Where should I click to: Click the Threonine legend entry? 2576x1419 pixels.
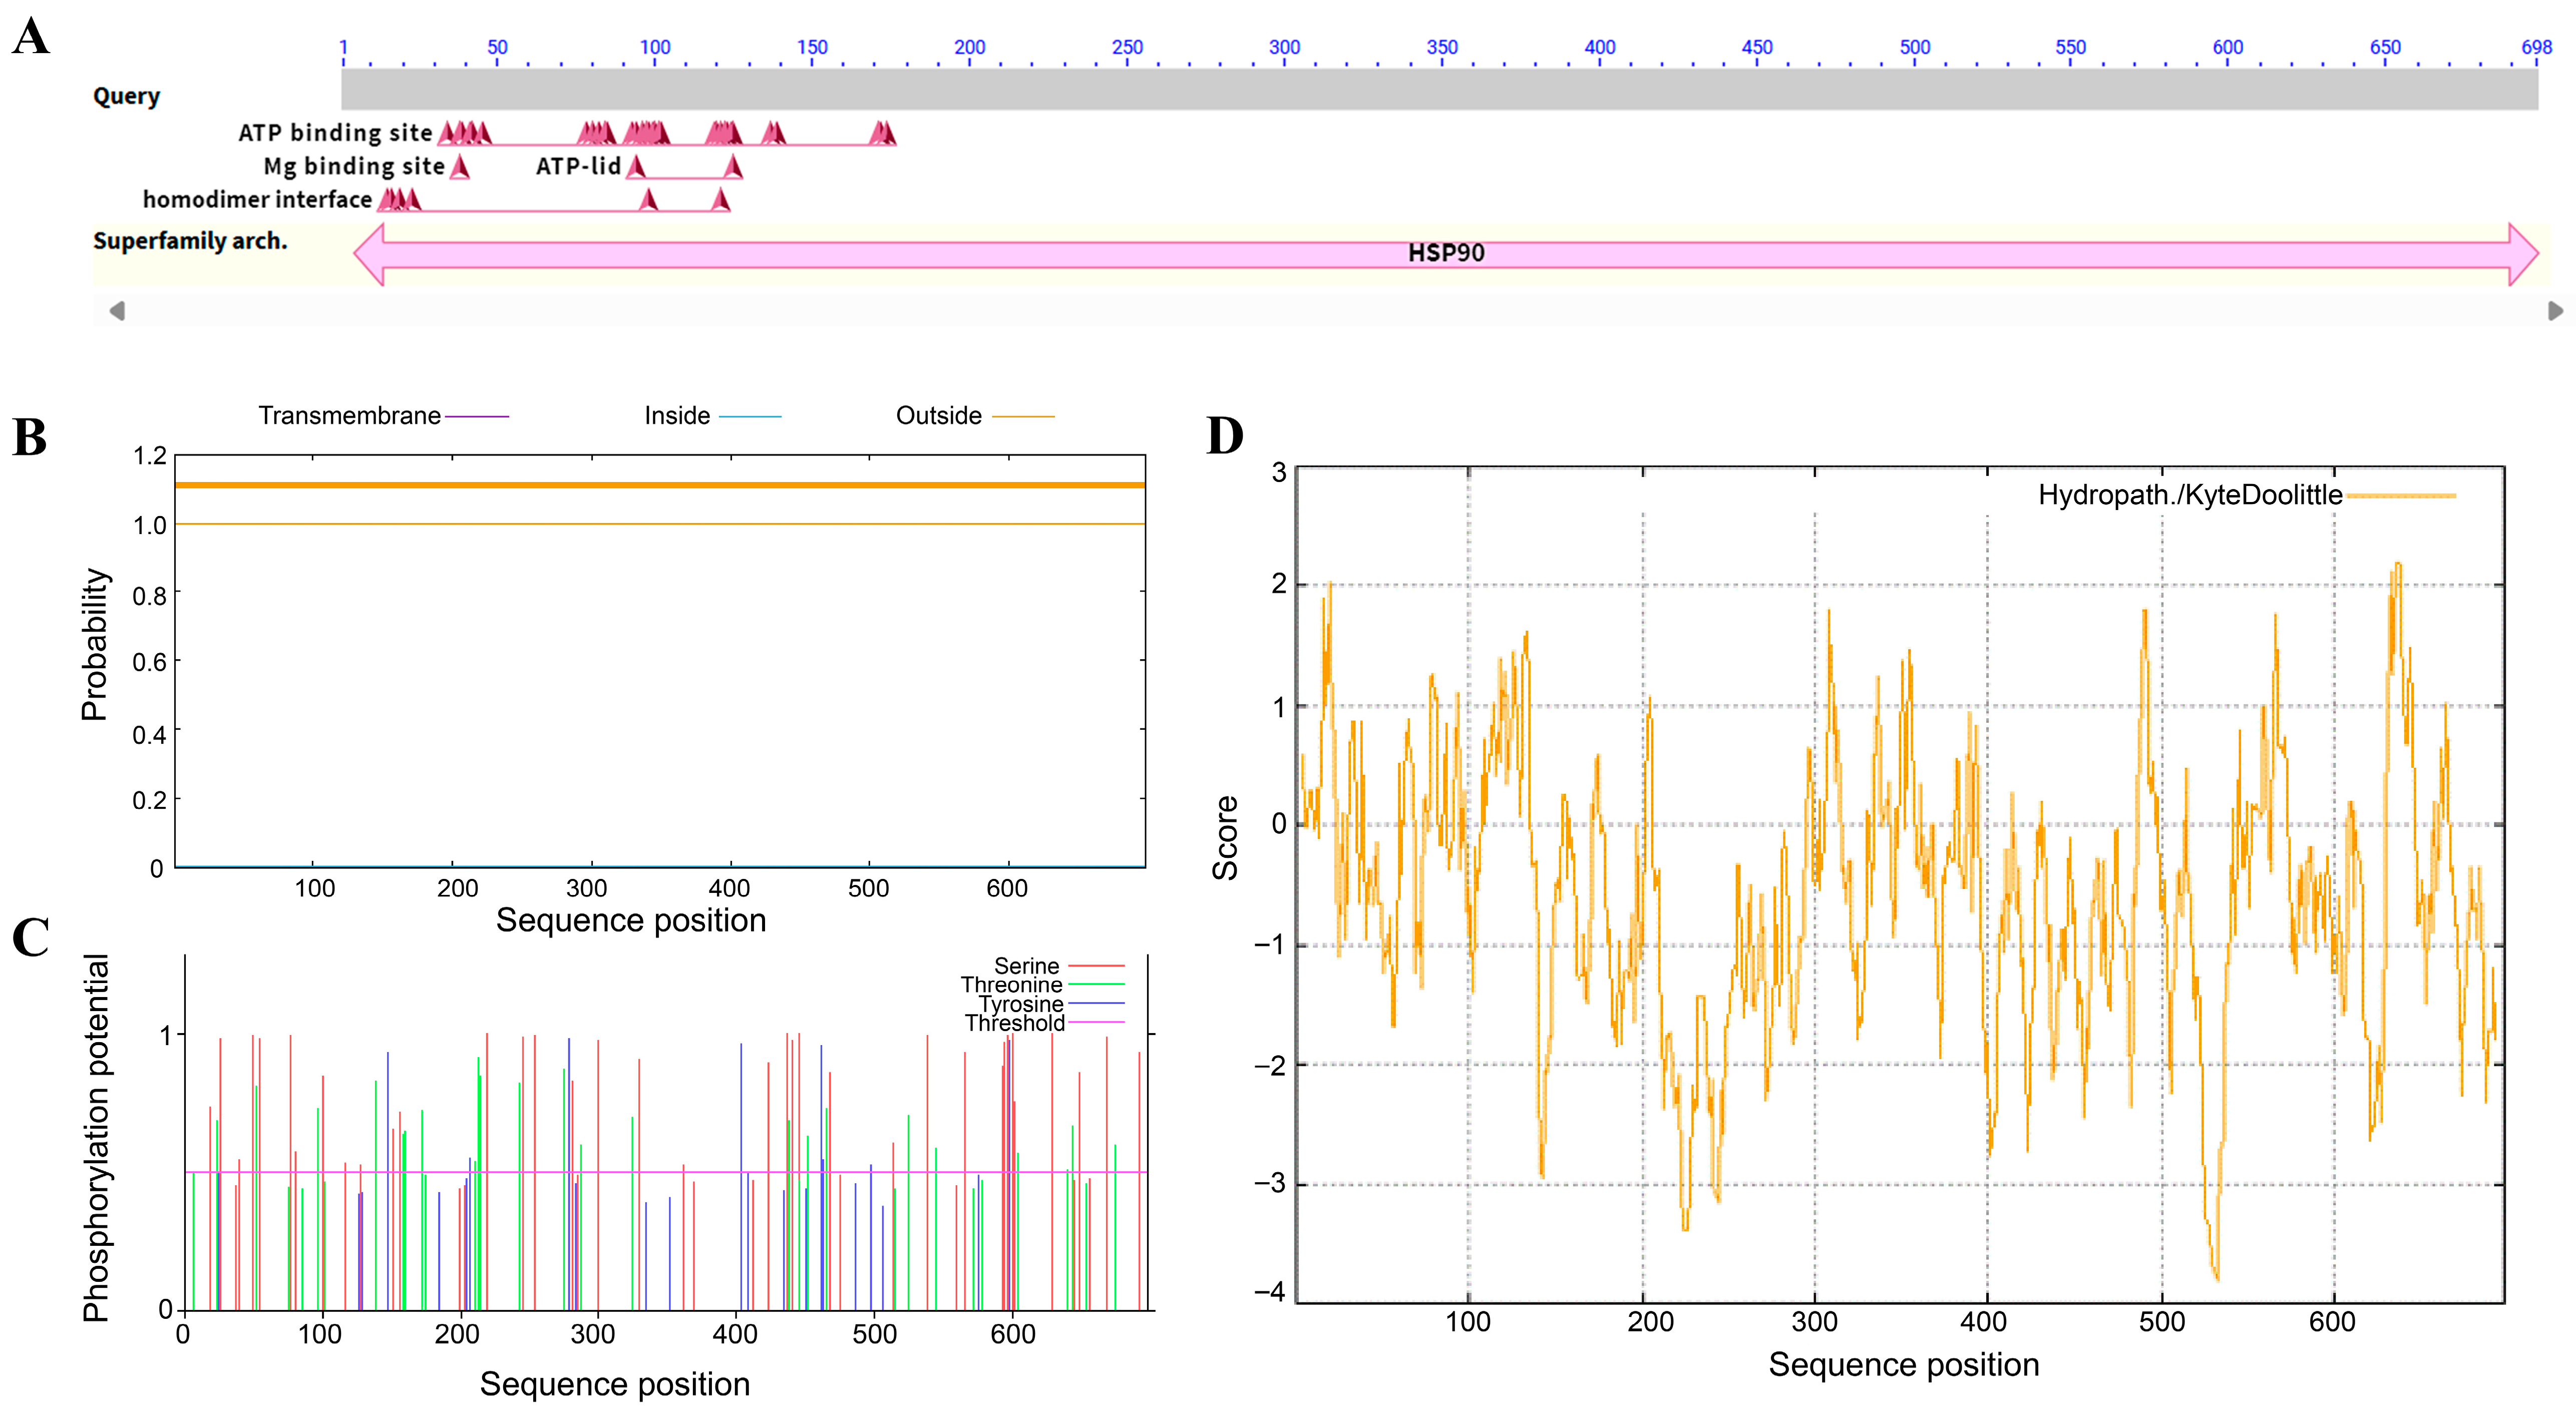click(x=1011, y=985)
